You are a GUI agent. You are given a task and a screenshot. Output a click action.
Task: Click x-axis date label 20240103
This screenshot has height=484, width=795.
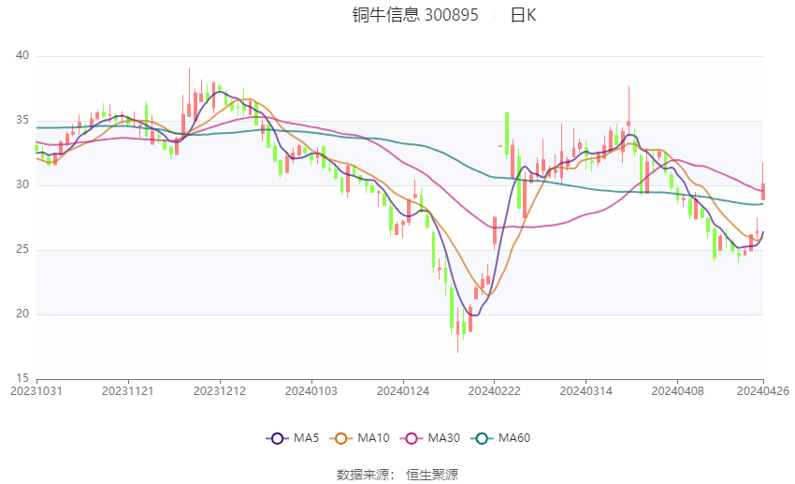(x=311, y=391)
